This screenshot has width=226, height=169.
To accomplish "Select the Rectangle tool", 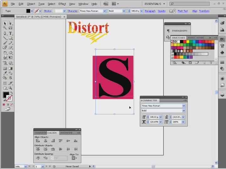I will click(10, 38).
